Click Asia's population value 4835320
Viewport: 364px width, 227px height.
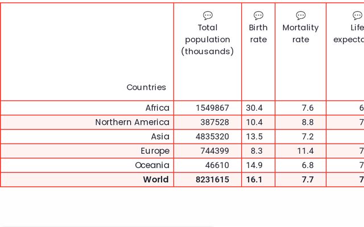(x=212, y=137)
